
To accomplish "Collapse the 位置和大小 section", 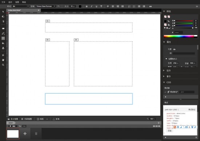I will pos(166,59).
